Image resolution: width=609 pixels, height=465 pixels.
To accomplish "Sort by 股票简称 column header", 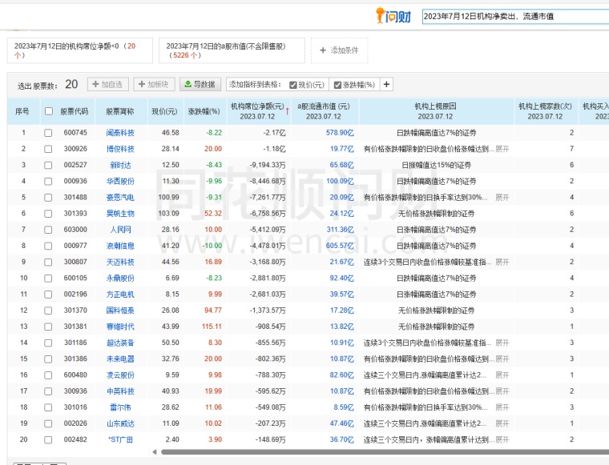I will (x=120, y=111).
